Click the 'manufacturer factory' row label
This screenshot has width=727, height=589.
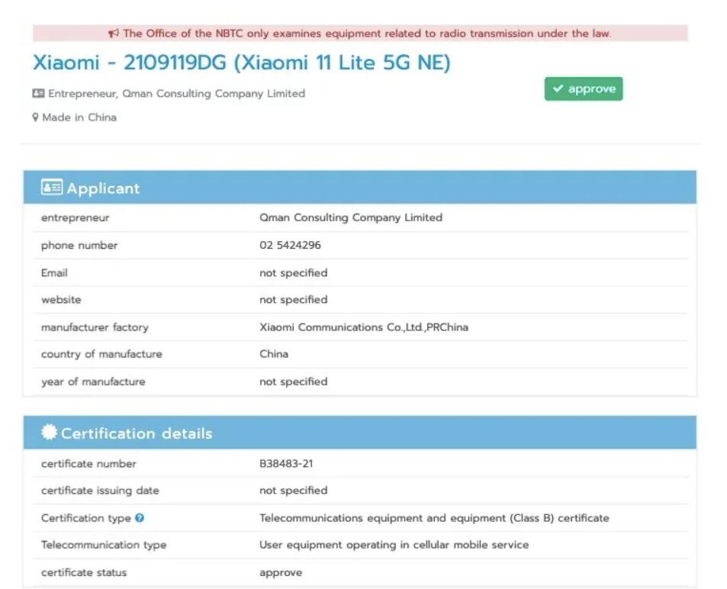click(95, 327)
